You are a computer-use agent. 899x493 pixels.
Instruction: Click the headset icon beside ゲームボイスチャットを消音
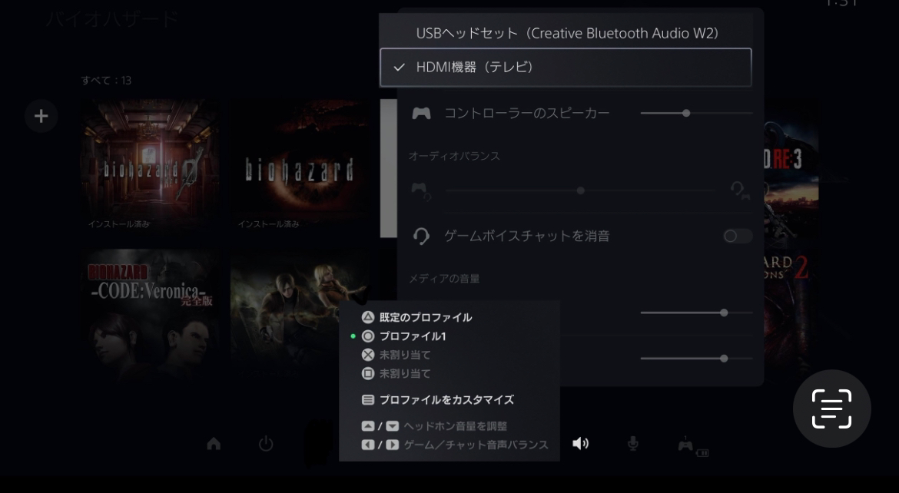coord(421,236)
